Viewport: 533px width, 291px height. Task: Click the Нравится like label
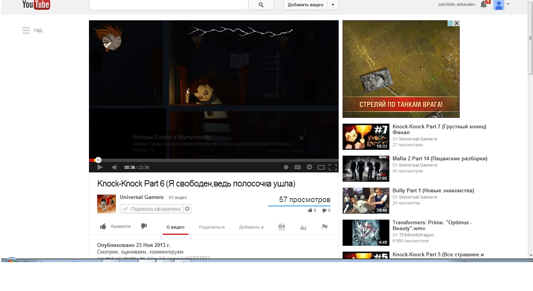(x=121, y=227)
